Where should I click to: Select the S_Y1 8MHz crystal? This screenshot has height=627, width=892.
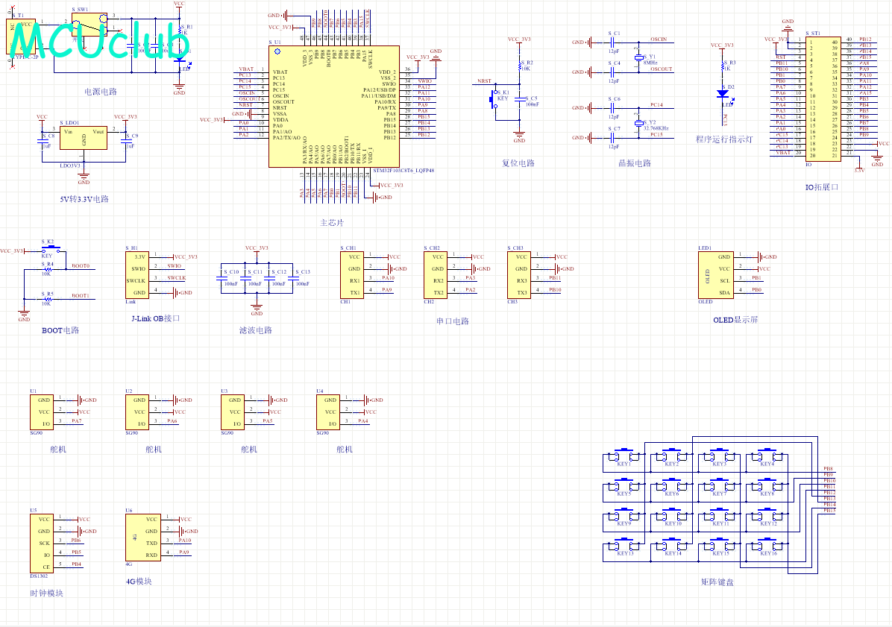639,57
